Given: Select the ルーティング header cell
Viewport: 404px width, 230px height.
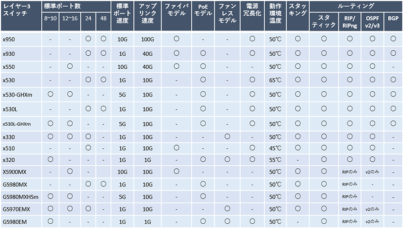Looking at the screenshot, I should coord(356,6).
